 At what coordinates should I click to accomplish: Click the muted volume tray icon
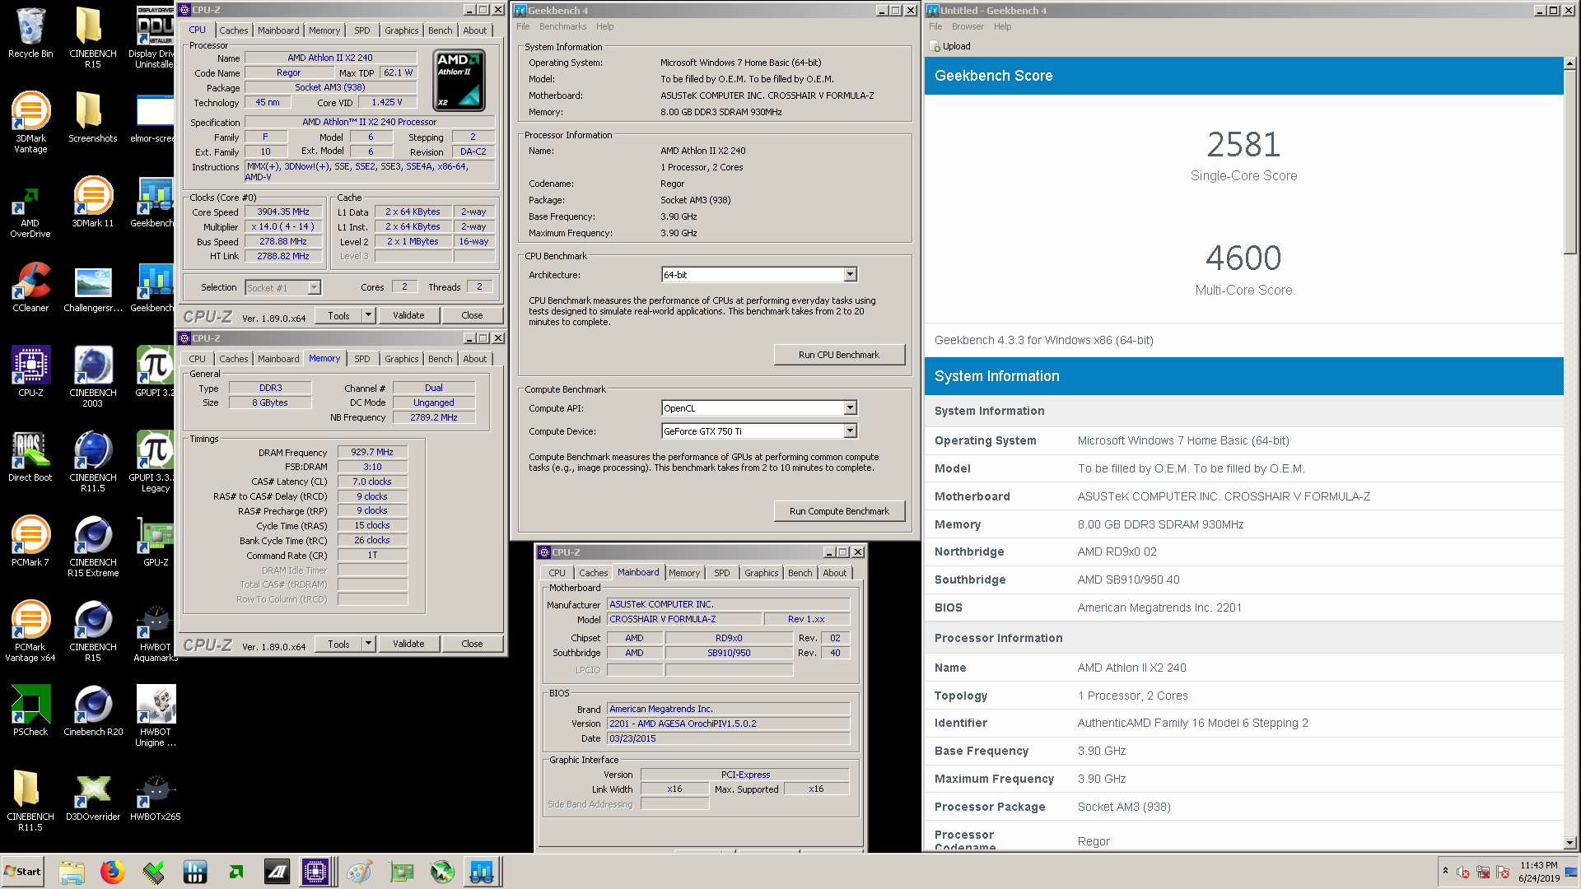(1463, 872)
